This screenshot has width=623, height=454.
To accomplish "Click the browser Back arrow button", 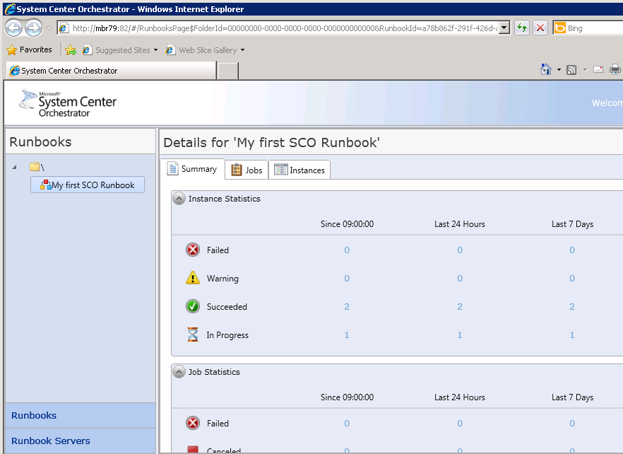I will pyautogui.click(x=13, y=28).
